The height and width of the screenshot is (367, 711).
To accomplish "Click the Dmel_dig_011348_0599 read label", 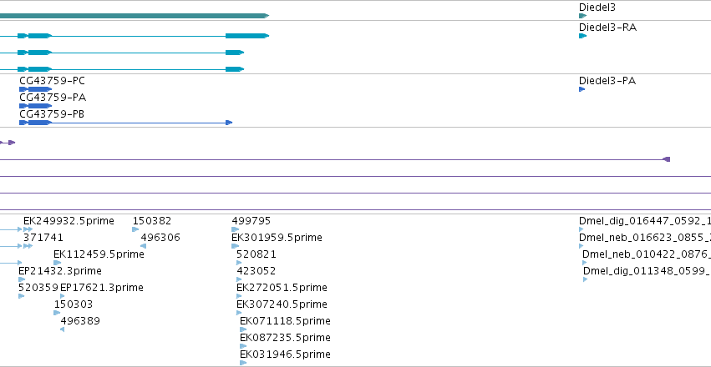I will point(647,271).
